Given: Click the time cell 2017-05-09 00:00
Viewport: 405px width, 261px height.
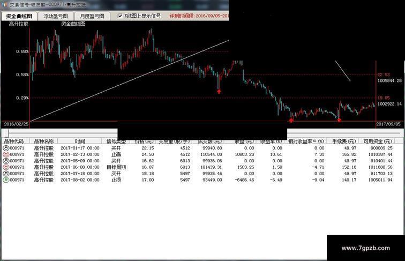Looking at the screenshot, I should click(x=80, y=161).
